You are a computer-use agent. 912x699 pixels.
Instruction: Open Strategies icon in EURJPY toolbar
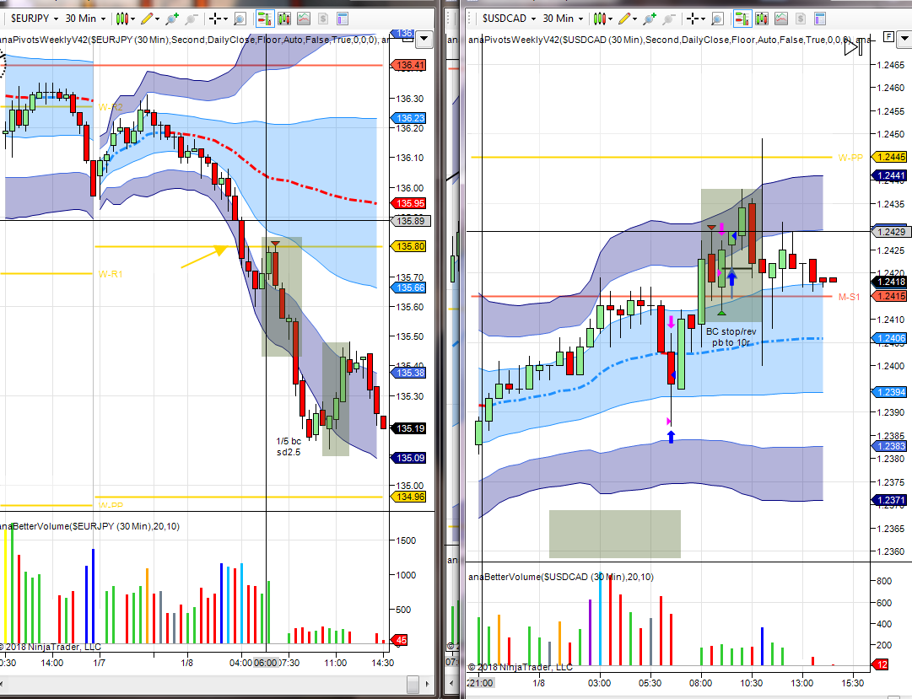[x=323, y=19]
